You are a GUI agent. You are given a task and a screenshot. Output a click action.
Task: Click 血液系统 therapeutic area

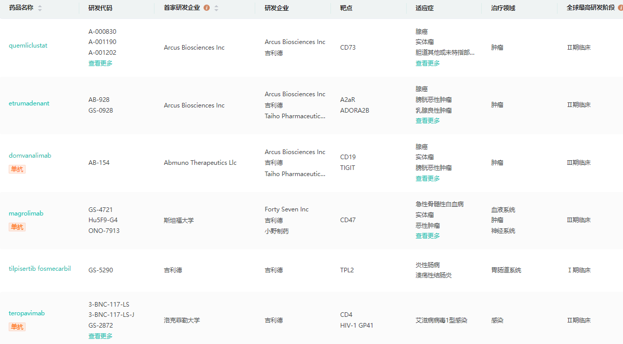pos(503,210)
